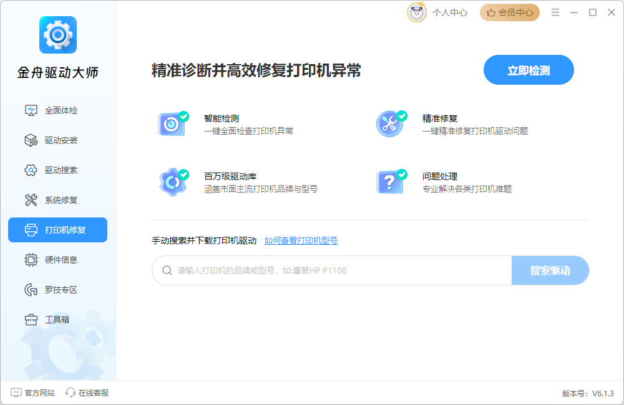
Task: Open 工具箱 in sidebar
Action: pos(57,320)
